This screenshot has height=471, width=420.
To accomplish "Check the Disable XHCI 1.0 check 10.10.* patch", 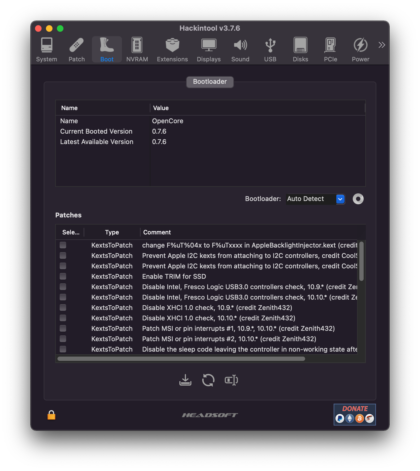I will tap(63, 318).
